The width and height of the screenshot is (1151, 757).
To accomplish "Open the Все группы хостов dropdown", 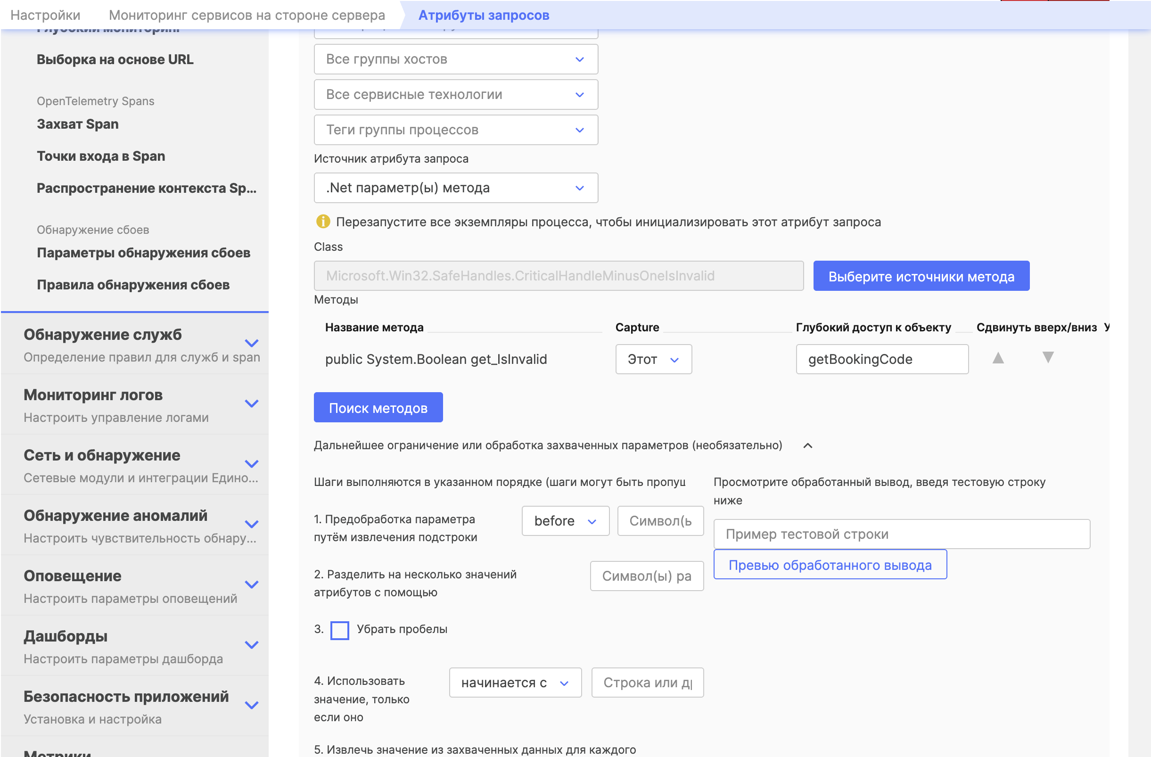I will pyautogui.click(x=456, y=59).
